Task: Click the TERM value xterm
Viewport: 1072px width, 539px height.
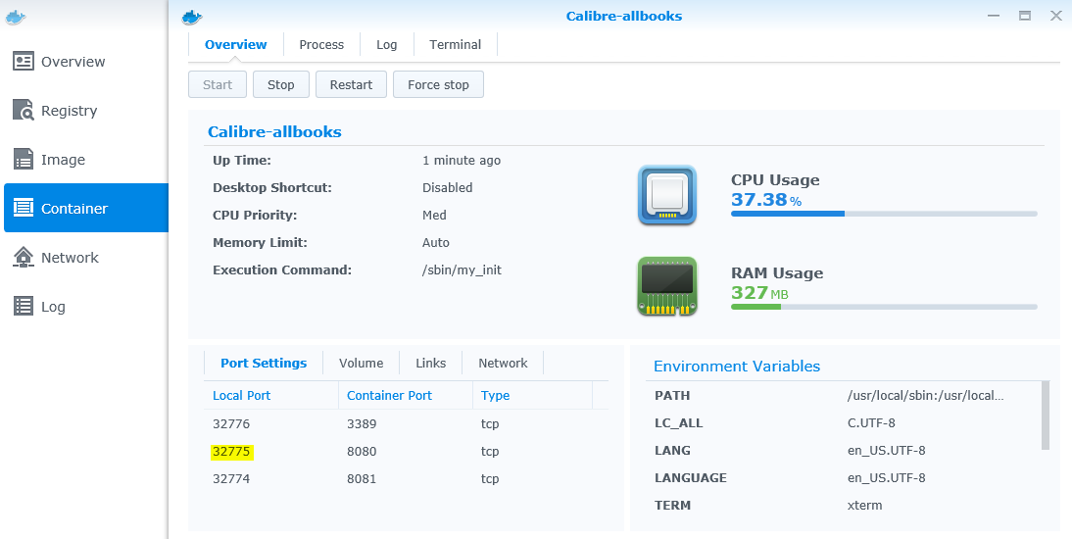Action: click(x=865, y=506)
